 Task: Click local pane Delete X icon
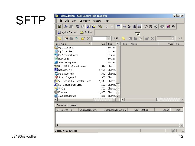[88, 38]
